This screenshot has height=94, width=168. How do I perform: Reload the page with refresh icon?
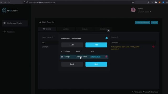(9, 2)
